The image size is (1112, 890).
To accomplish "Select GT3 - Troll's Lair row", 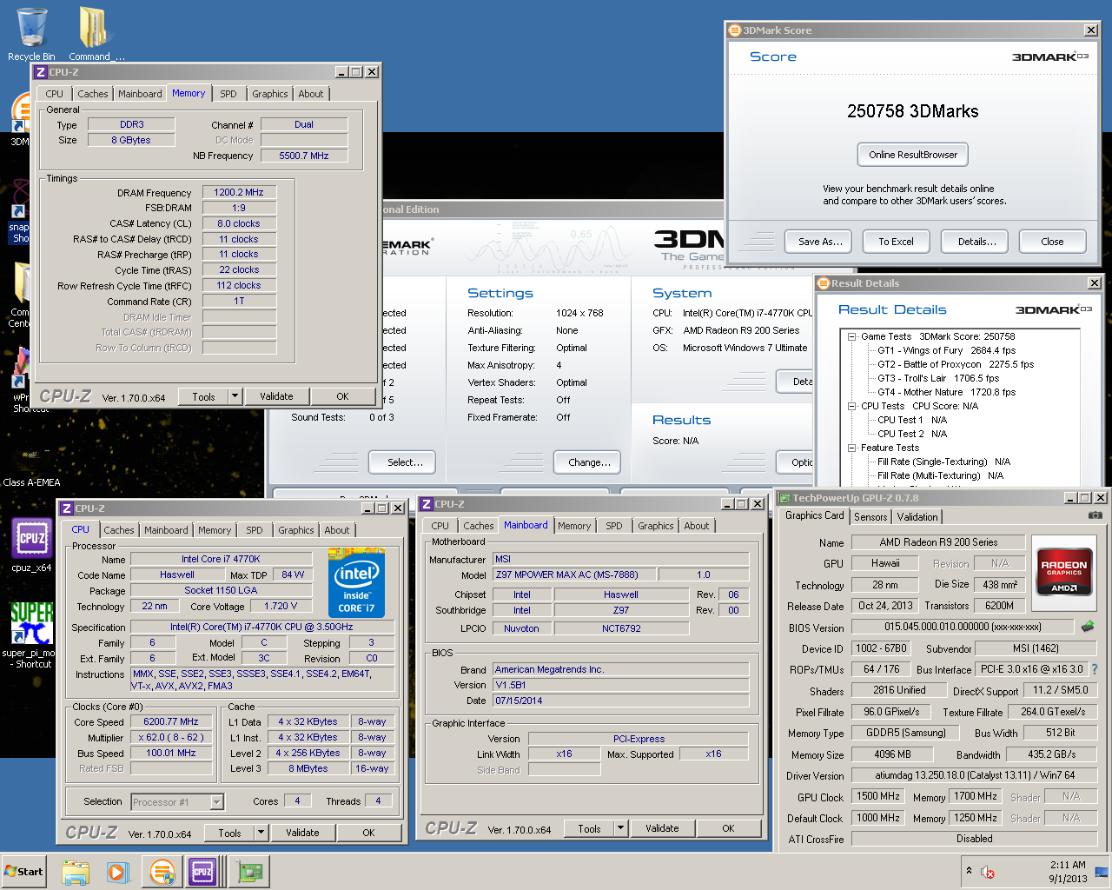I will point(938,378).
